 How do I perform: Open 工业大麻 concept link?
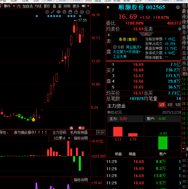120,56
